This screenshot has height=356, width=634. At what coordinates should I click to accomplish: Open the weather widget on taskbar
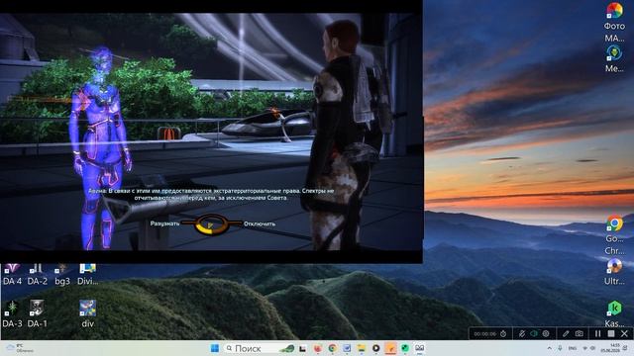[x=20, y=348]
